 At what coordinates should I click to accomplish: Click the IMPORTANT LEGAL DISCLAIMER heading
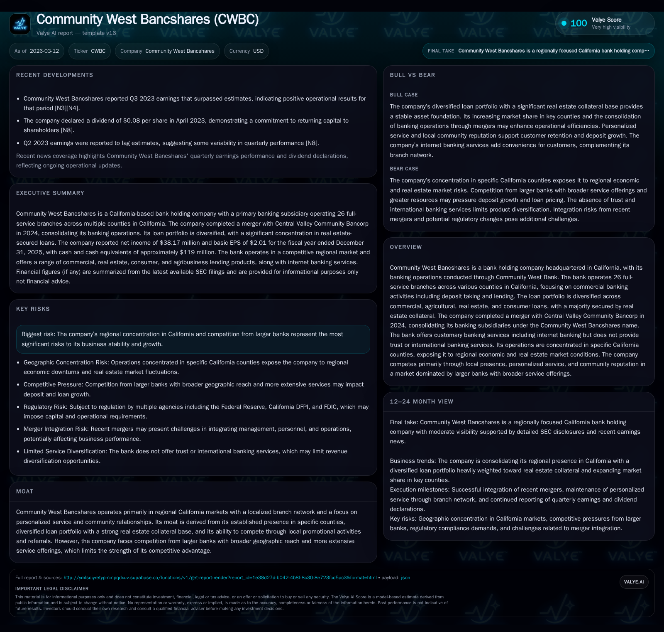[x=52, y=589]
